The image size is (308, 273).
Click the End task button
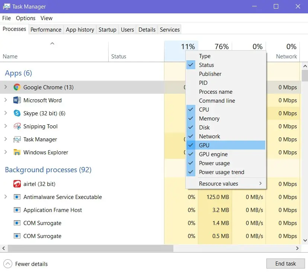click(285, 264)
